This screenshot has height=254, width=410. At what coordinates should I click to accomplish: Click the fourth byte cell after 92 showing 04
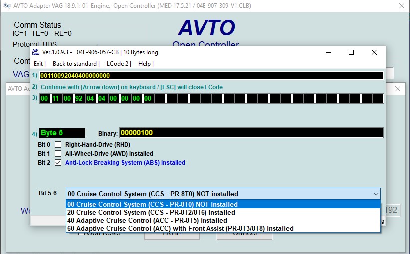click(x=90, y=99)
